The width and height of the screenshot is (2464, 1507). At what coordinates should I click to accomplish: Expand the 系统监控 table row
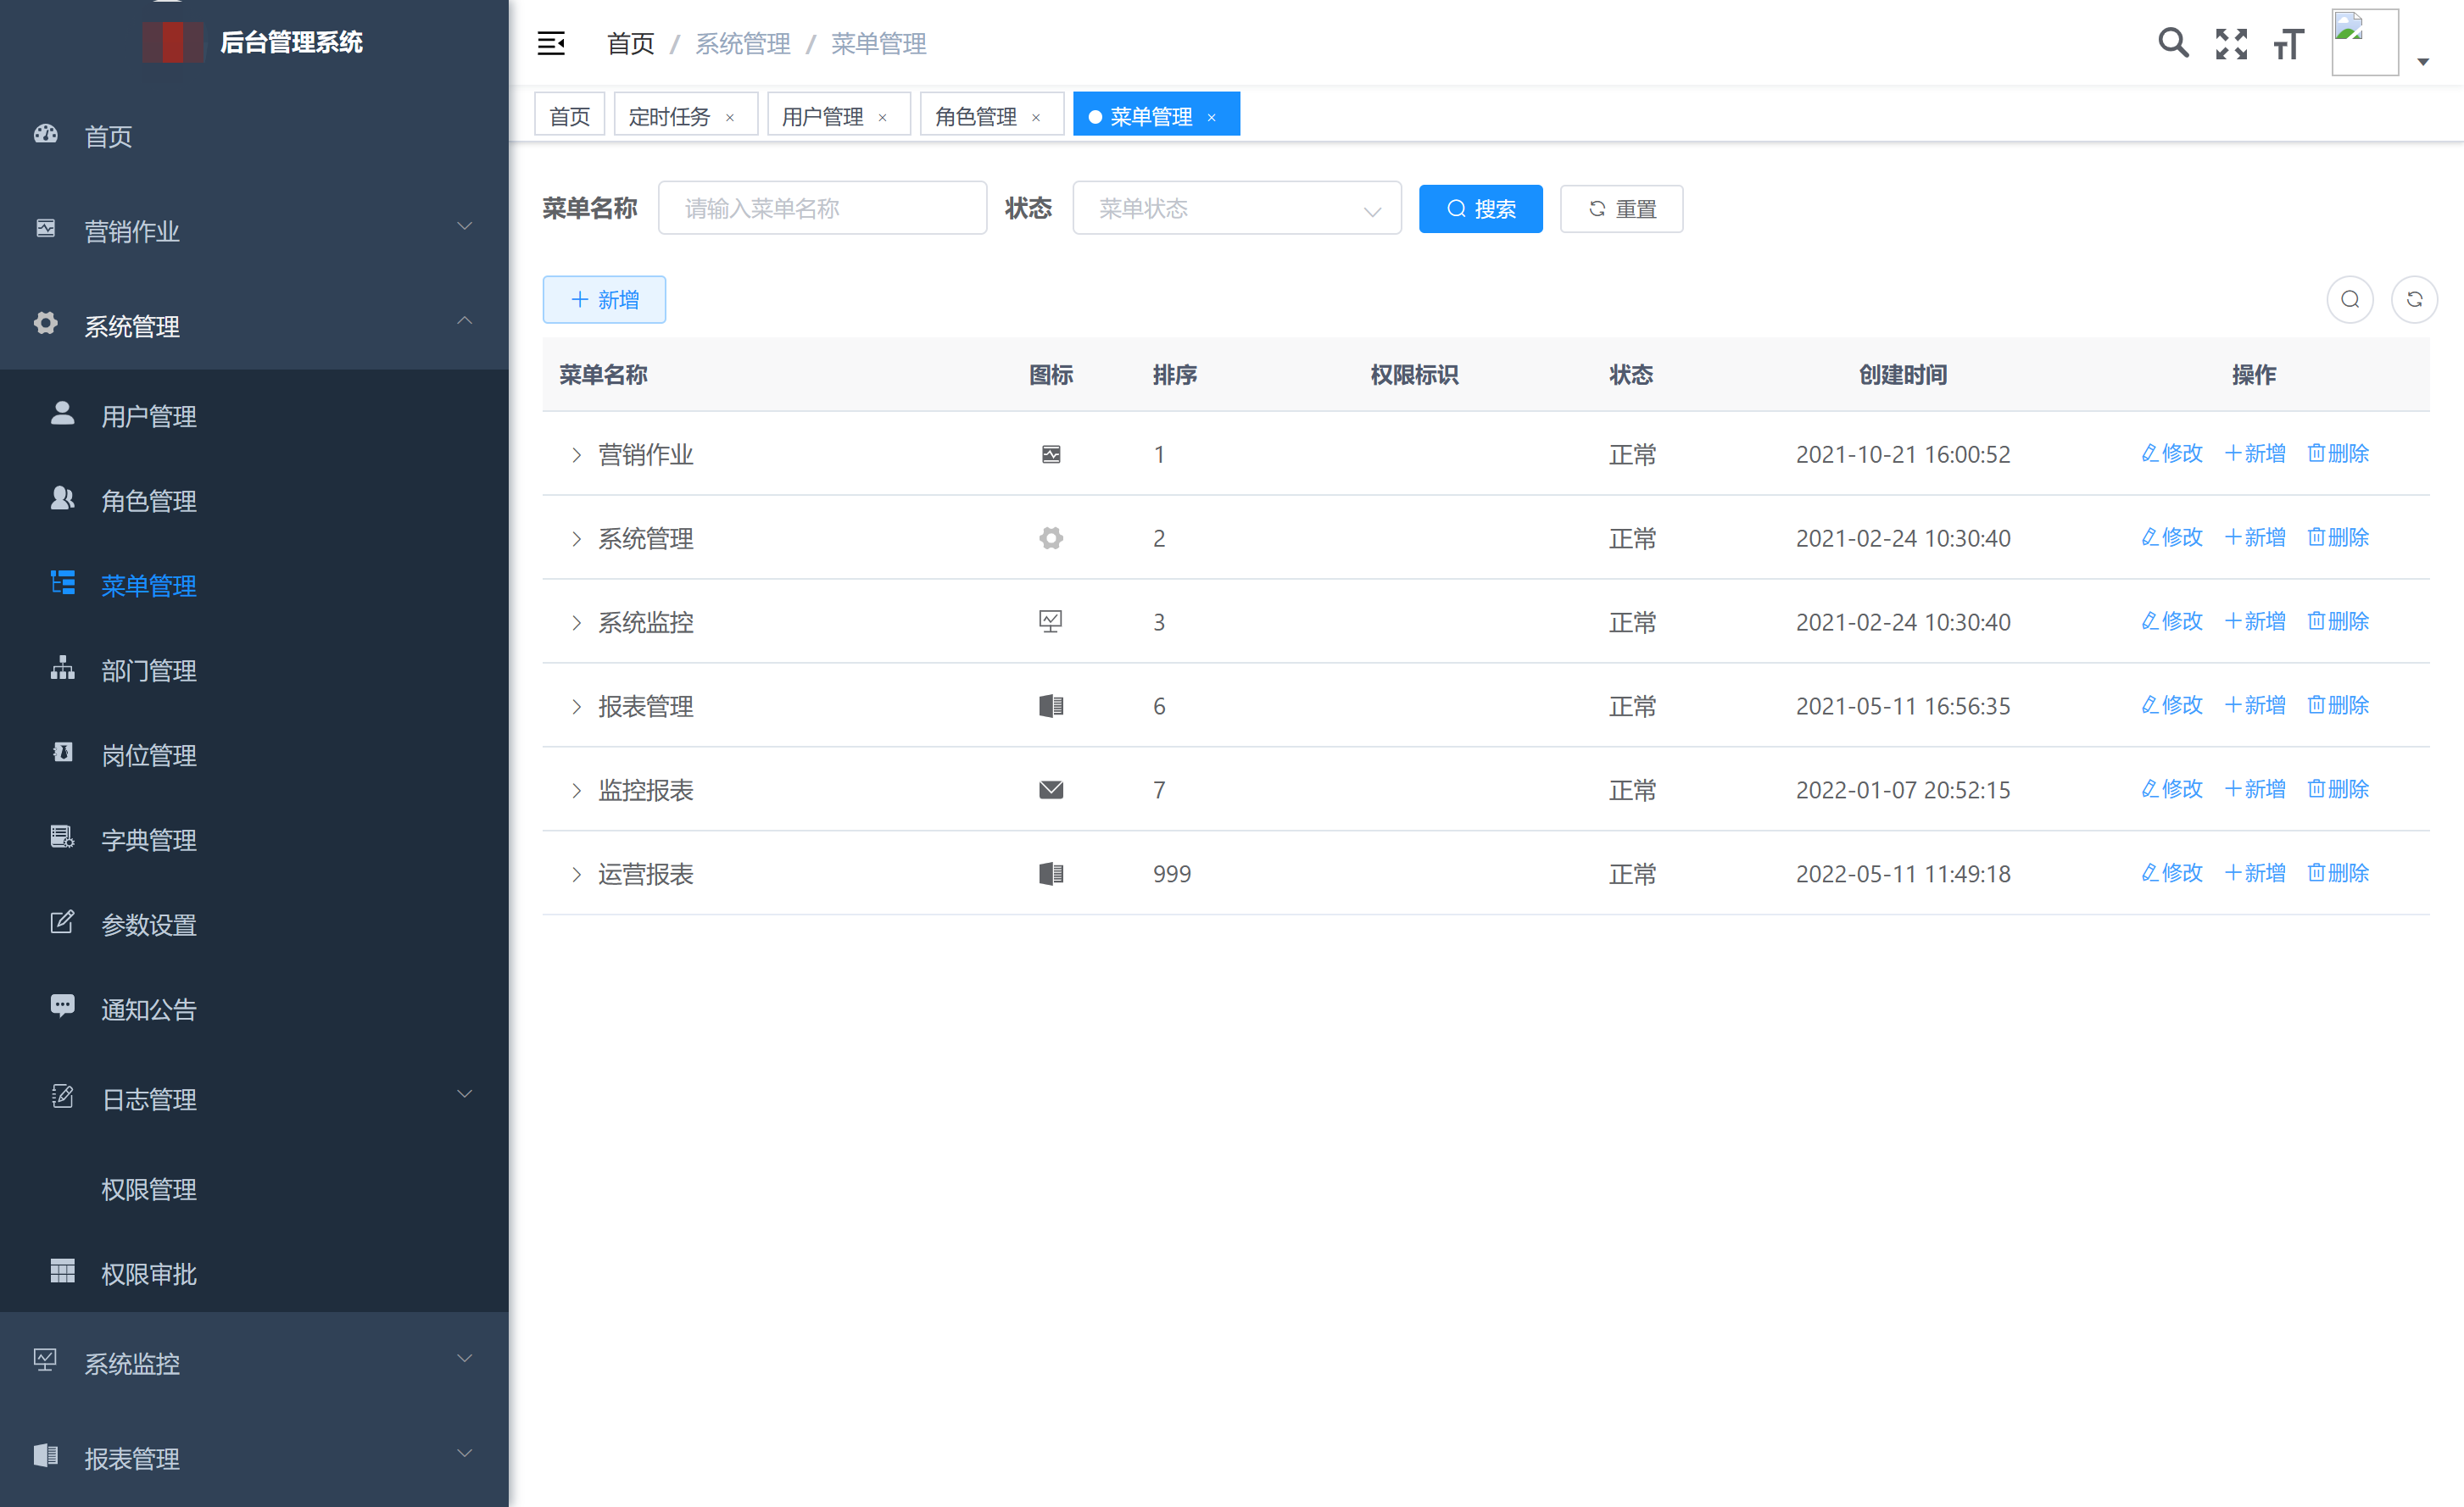[x=576, y=623]
